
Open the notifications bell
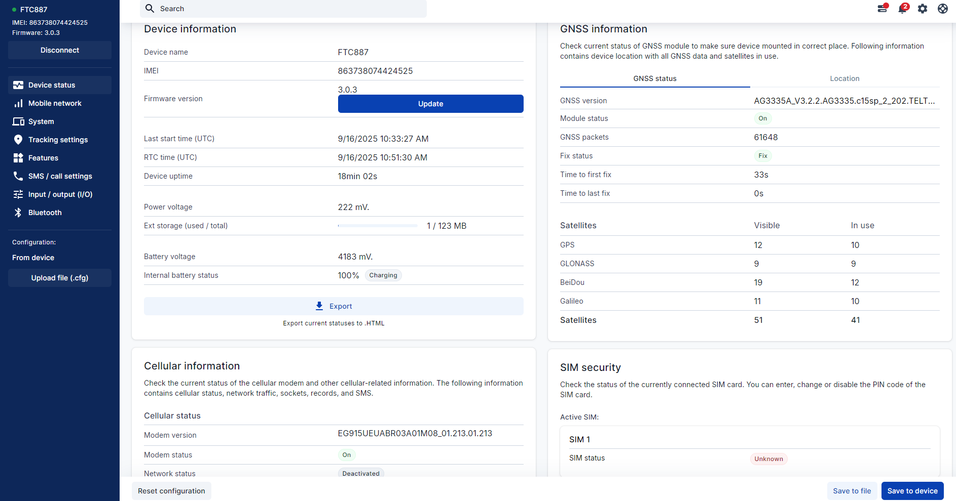[x=902, y=9]
